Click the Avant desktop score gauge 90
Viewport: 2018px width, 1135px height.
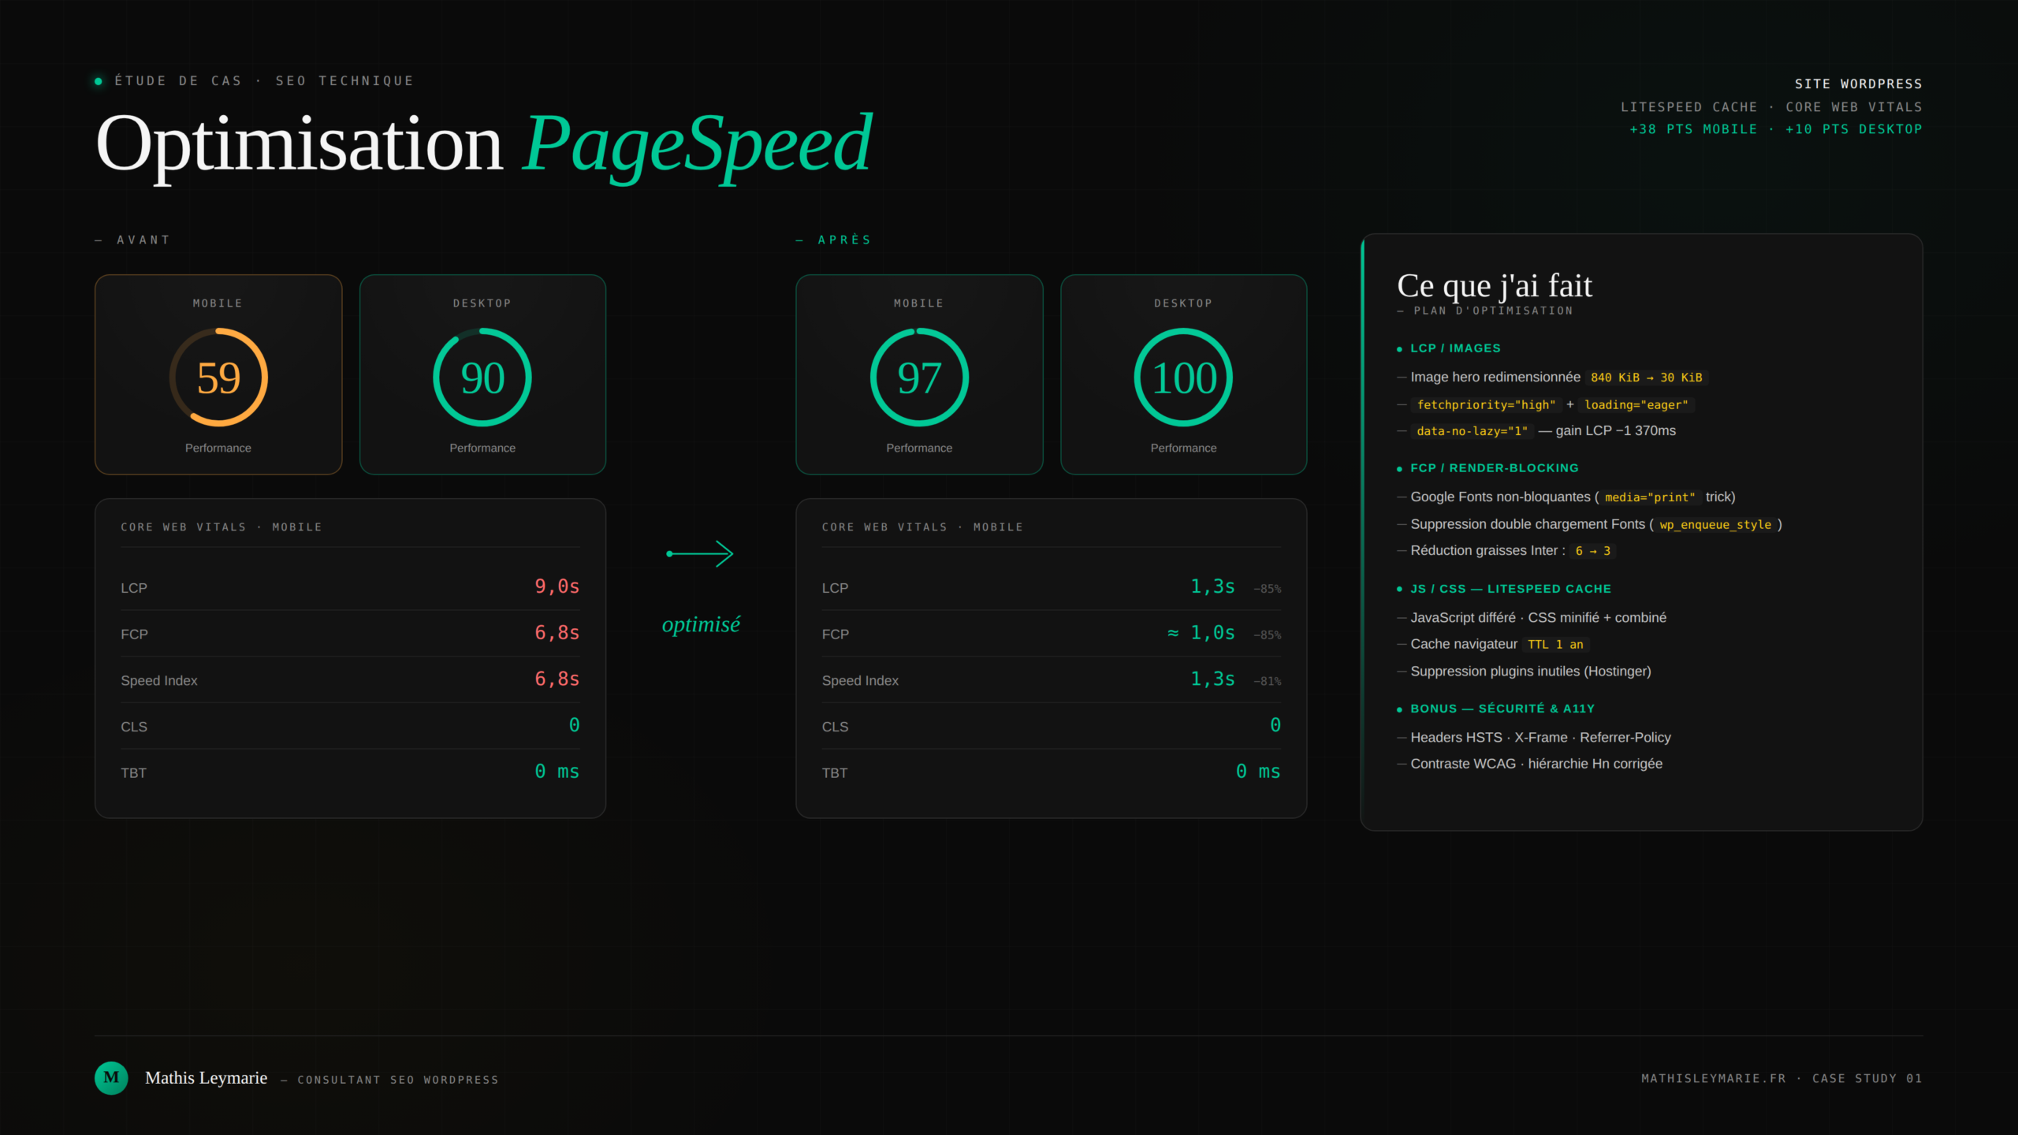tap(482, 378)
